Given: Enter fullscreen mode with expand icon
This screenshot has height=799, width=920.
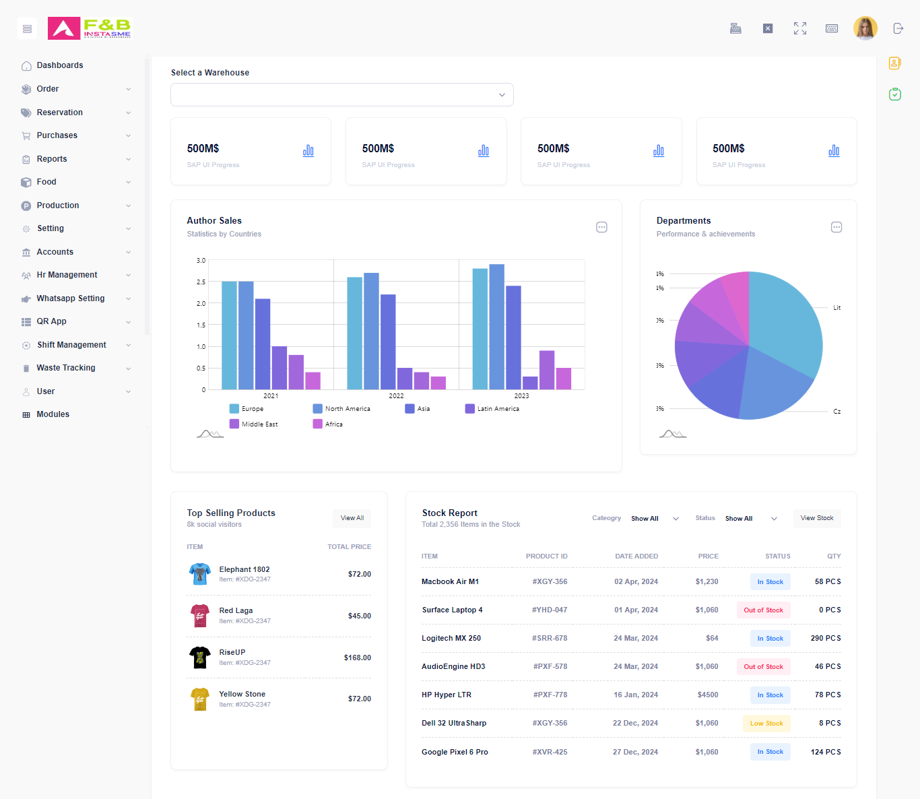Looking at the screenshot, I should 800,28.
